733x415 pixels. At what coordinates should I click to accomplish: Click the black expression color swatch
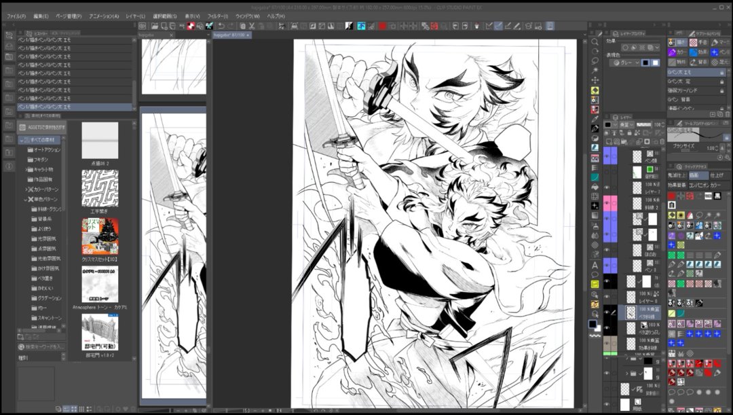tap(645, 62)
